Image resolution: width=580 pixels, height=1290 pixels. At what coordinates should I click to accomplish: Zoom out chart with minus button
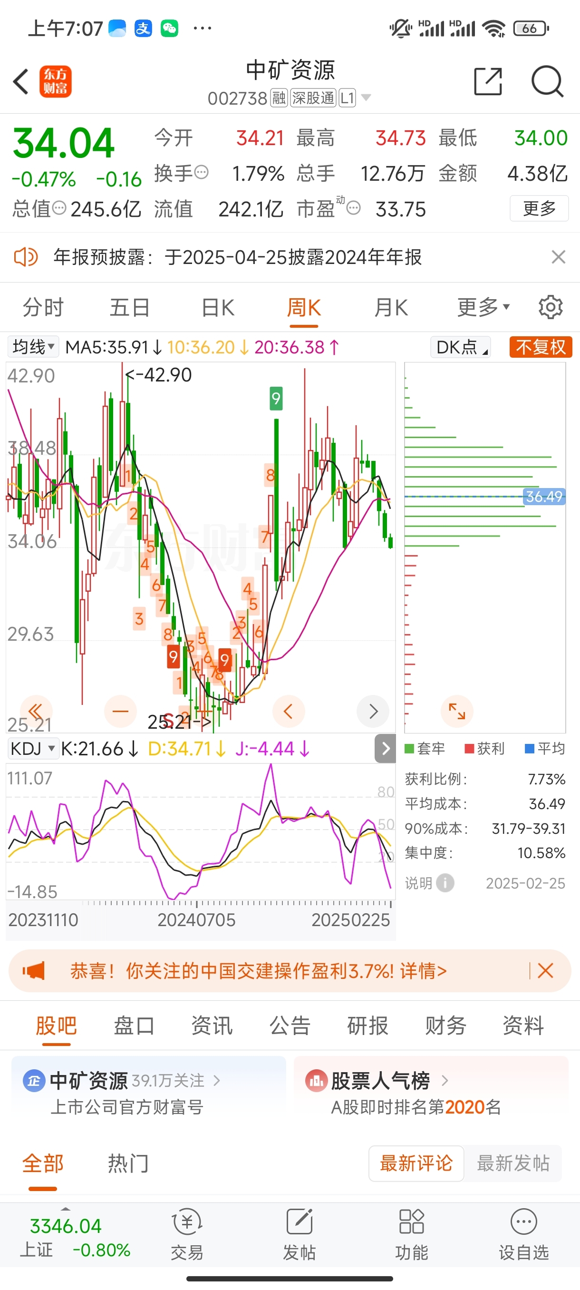(x=120, y=711)
